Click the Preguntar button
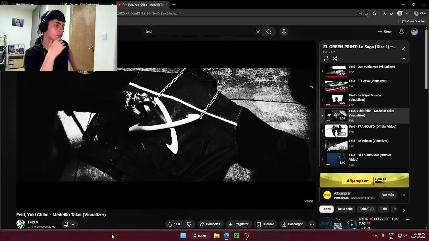429x241 pixels. [x=238, y=224]
